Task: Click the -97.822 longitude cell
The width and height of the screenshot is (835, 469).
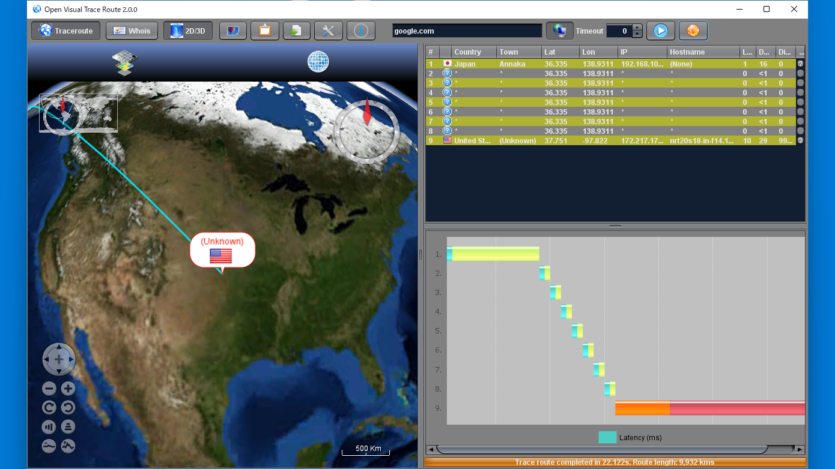Action: click(598, 140)
